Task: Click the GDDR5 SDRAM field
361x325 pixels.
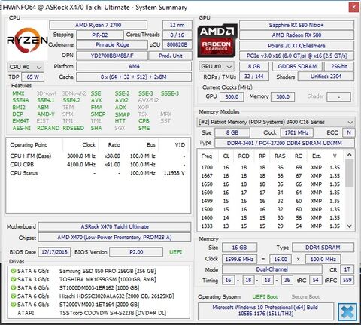Action: (297, 66)
